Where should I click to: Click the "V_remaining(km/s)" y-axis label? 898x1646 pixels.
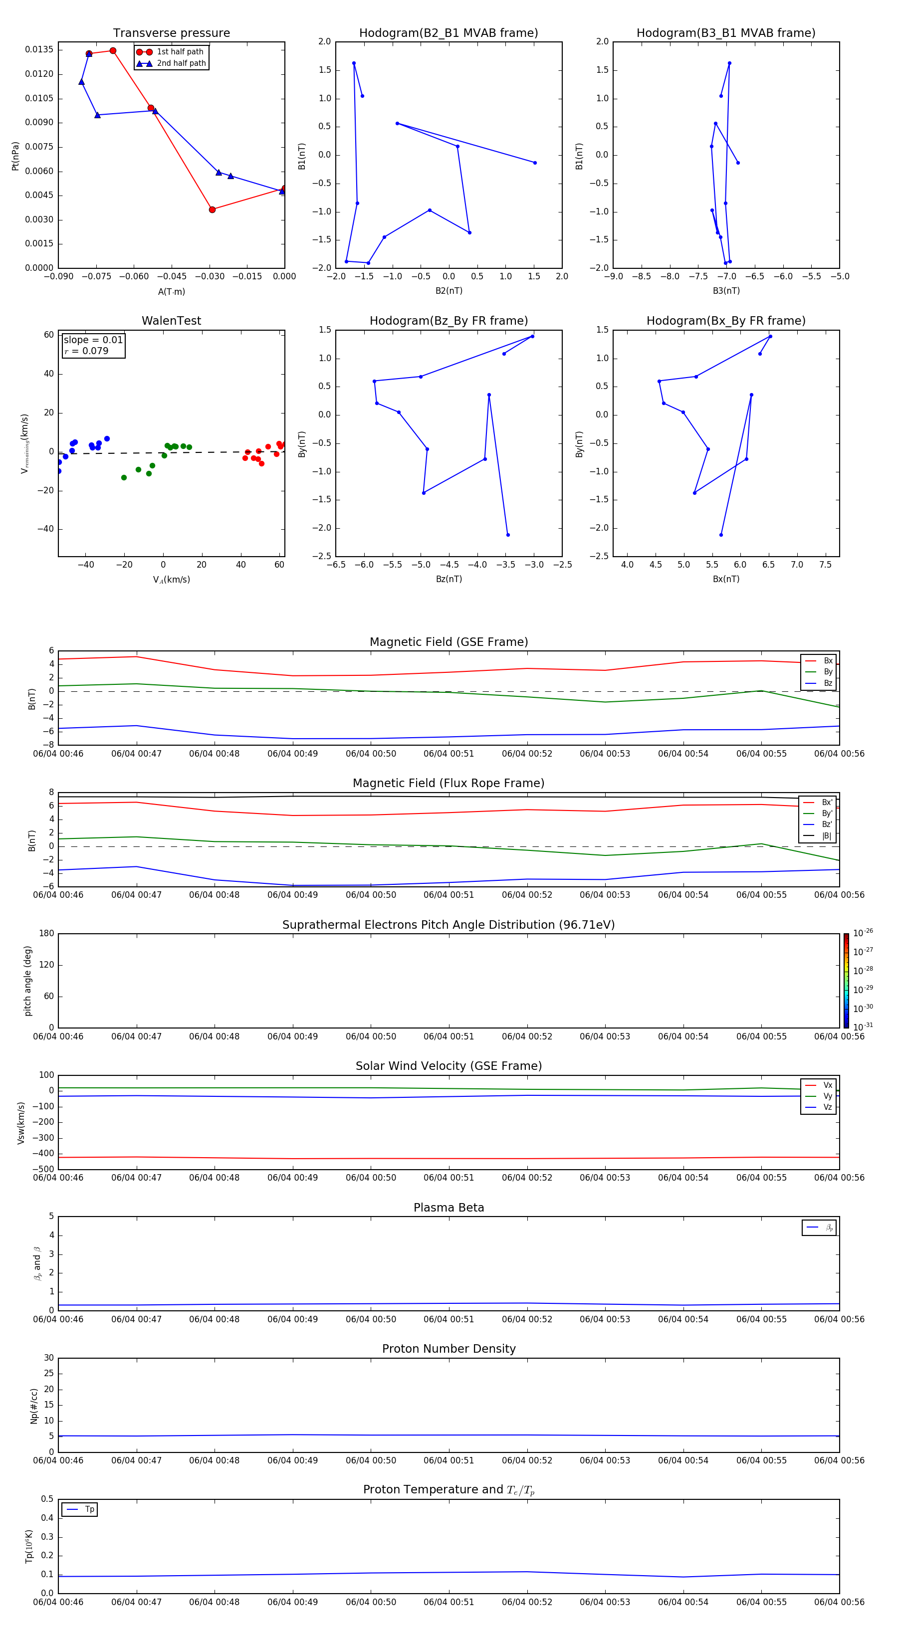tap(25, 443)
